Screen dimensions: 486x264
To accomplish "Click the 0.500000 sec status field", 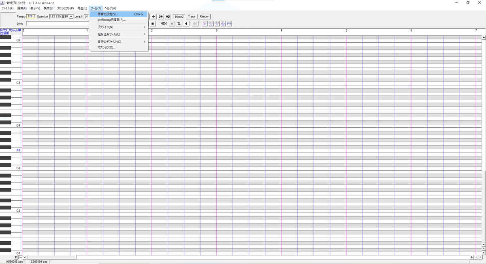I will (12, 262).
